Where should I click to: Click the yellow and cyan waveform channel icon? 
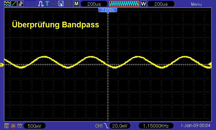pos(7,4)
